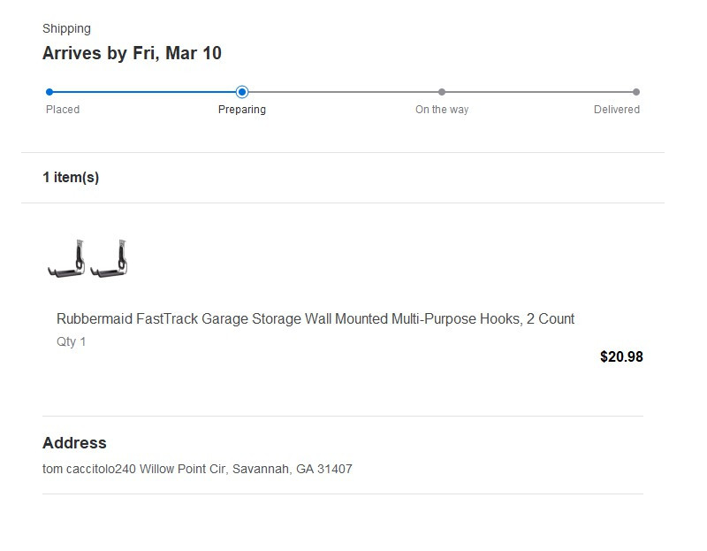Click the Qty 1 quantity text
Viewport: 707px width, 551px height.
(72, 341)
